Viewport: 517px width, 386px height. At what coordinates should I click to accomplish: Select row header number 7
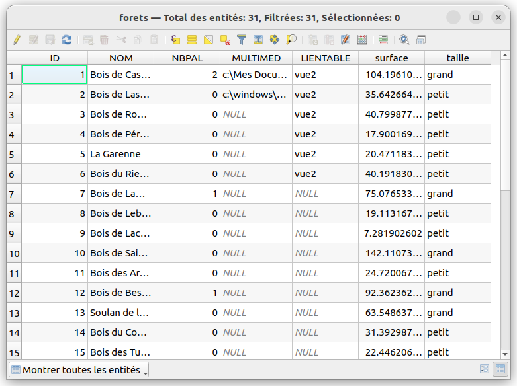coord(14,194)
